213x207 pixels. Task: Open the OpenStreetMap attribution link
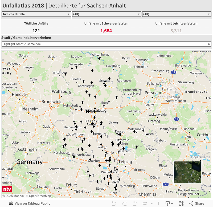tap(40, 196)
